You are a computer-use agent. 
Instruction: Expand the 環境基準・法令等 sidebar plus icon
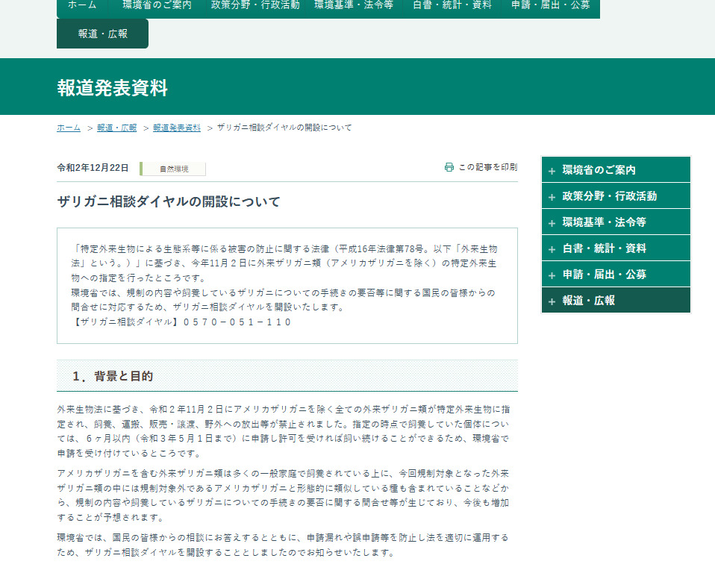(552, 223)
